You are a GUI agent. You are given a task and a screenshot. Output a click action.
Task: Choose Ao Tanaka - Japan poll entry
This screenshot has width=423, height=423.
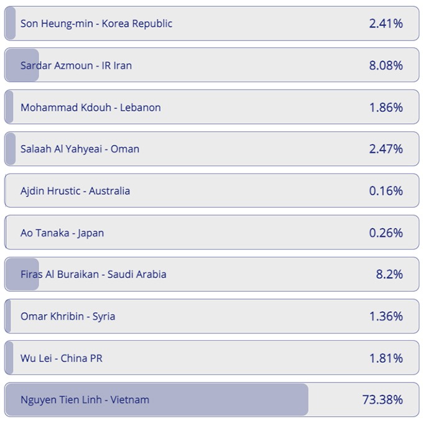click(x=62, y=233)
